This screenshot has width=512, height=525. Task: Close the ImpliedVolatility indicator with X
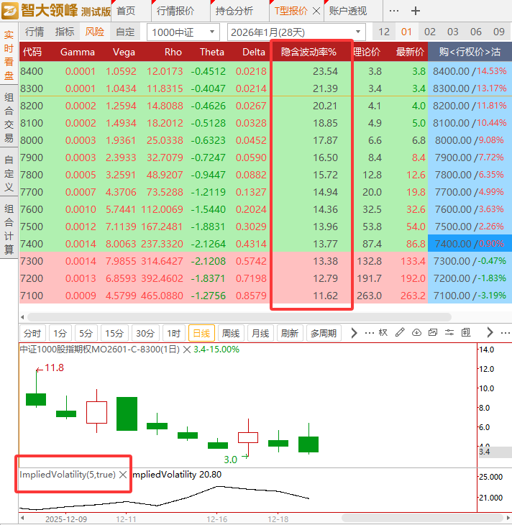coord(123,475)
